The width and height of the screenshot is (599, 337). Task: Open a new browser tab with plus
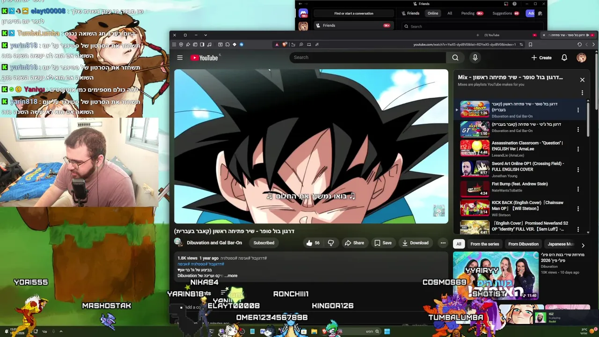click(478, 35)
